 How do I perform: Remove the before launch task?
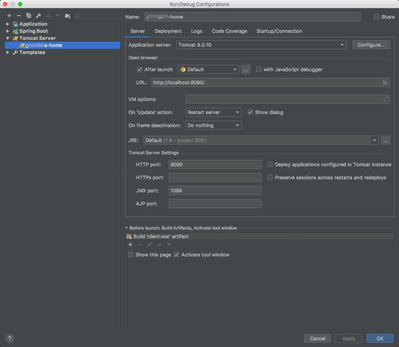(140, 245)
